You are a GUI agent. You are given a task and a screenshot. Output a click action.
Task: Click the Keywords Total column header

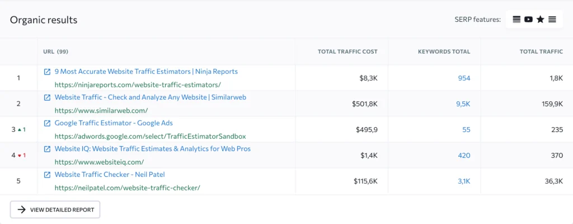pos(444,52)
